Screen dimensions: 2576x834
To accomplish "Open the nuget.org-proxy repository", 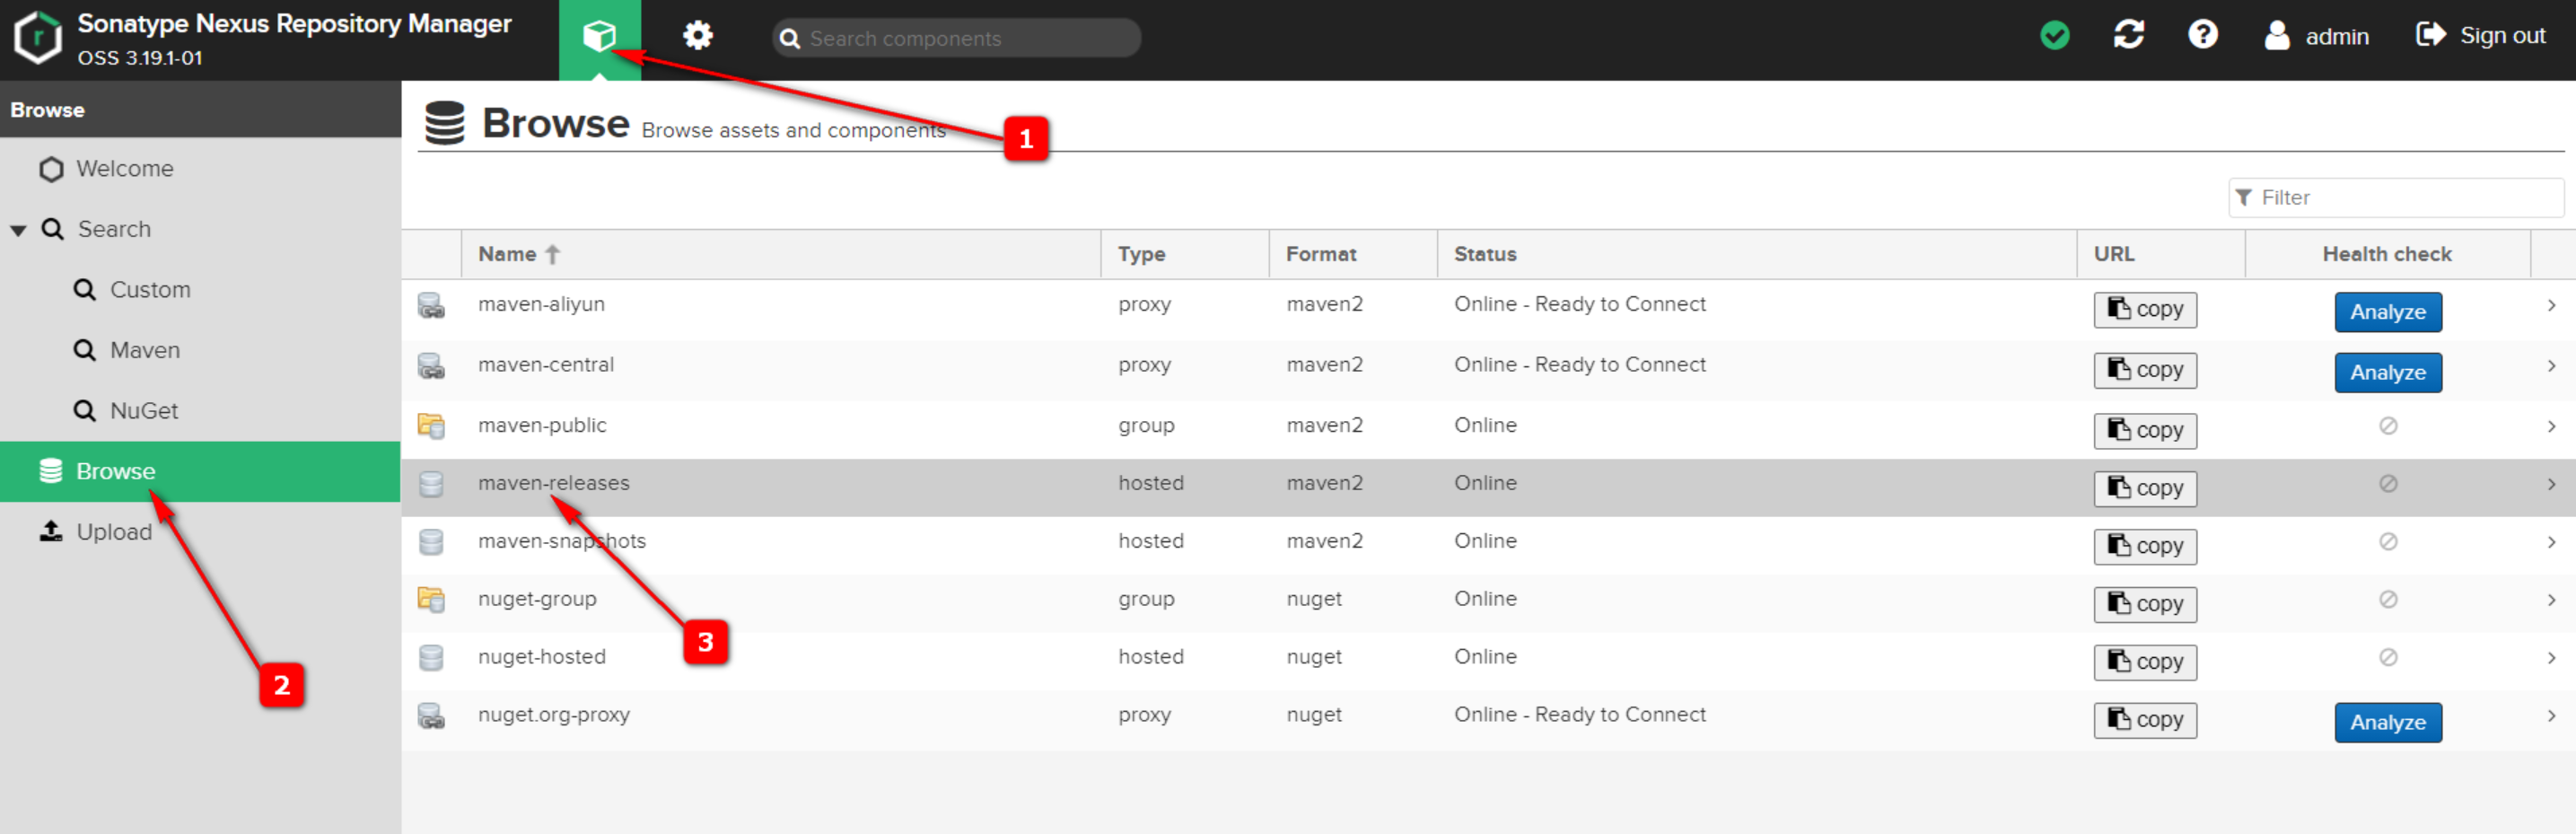I will coord(554,715).
